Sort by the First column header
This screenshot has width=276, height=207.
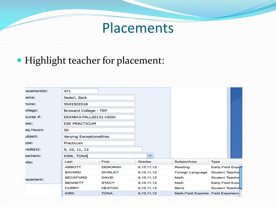[x=118, y=162]
